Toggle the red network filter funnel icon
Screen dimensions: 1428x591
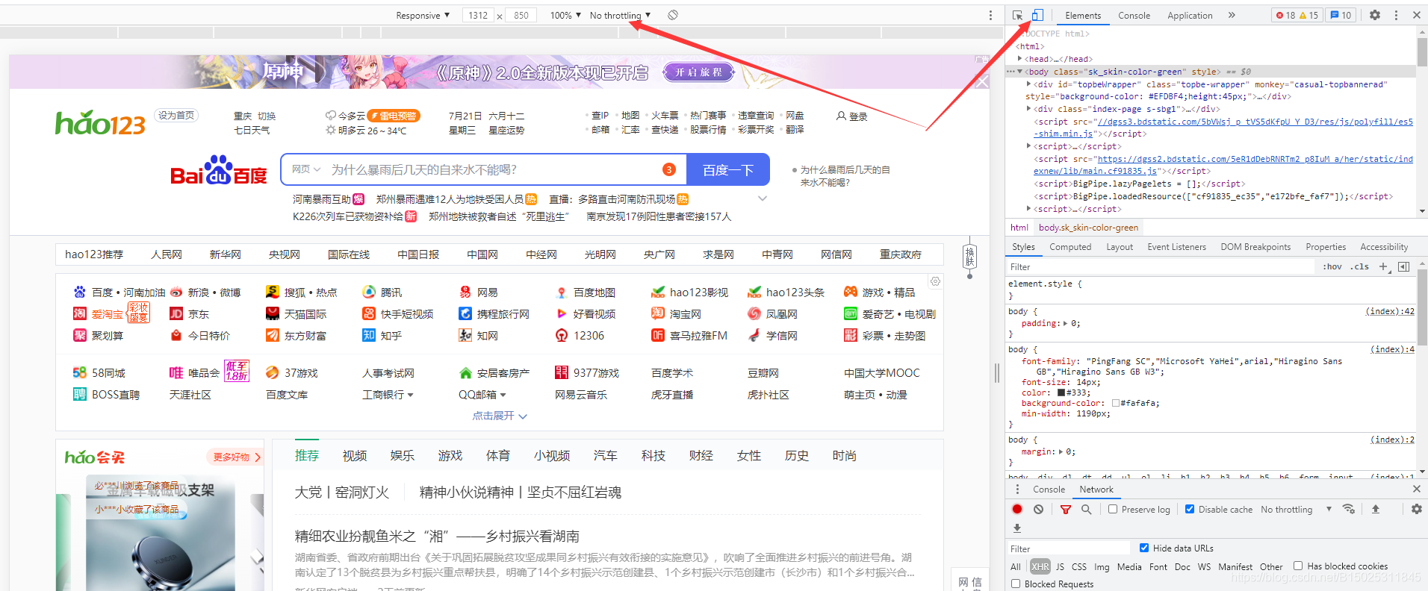[x=1066, y=509]
